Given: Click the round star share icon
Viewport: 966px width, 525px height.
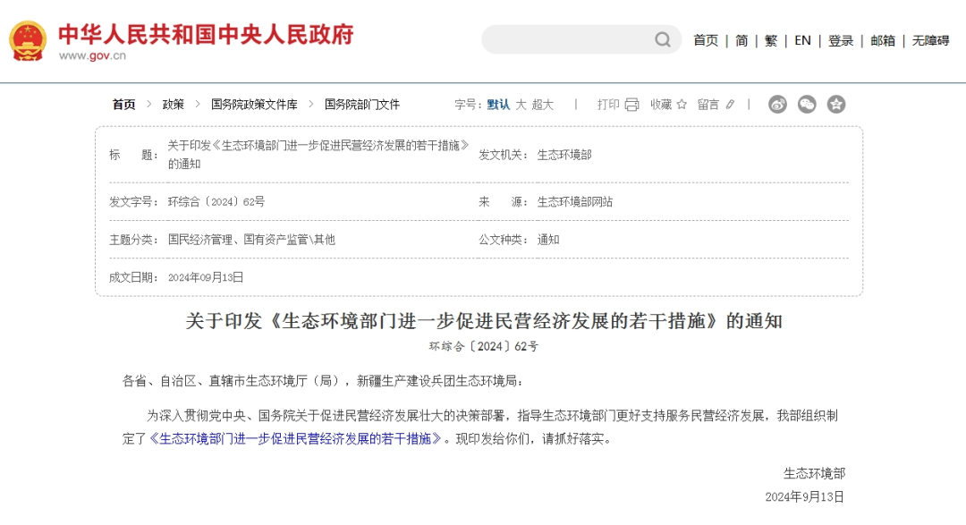Looking at the screenshot, I should point(837,104).
